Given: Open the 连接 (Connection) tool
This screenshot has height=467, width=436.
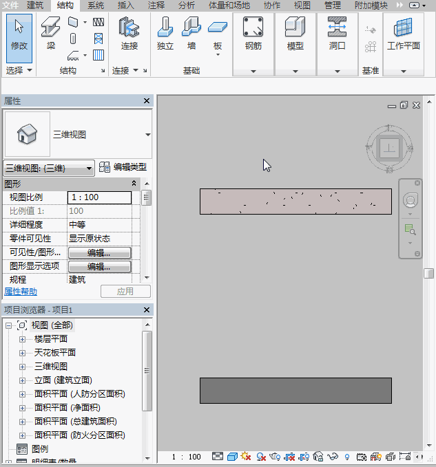Looking at the screenshot, I should (129, 33).
